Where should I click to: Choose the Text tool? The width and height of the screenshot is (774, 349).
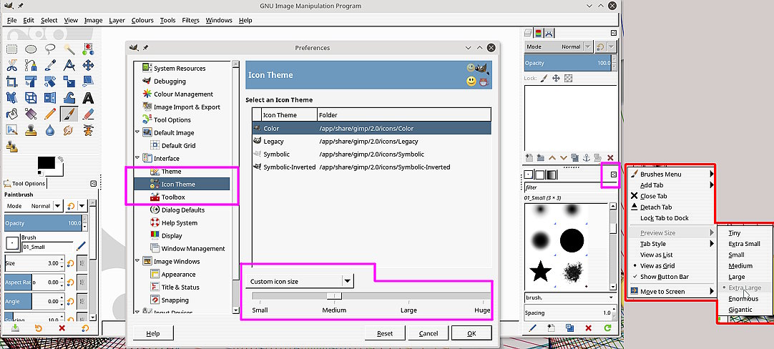89,98
